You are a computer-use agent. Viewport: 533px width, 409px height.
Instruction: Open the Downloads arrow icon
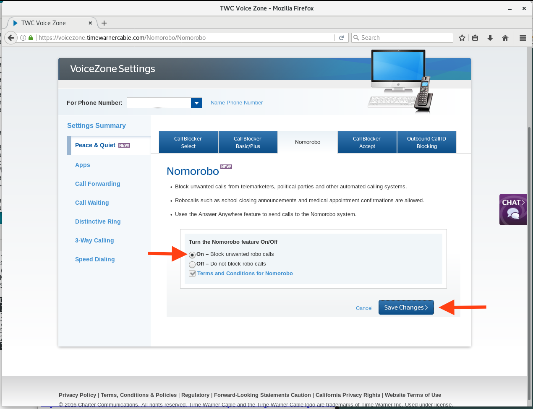point(490,38)
